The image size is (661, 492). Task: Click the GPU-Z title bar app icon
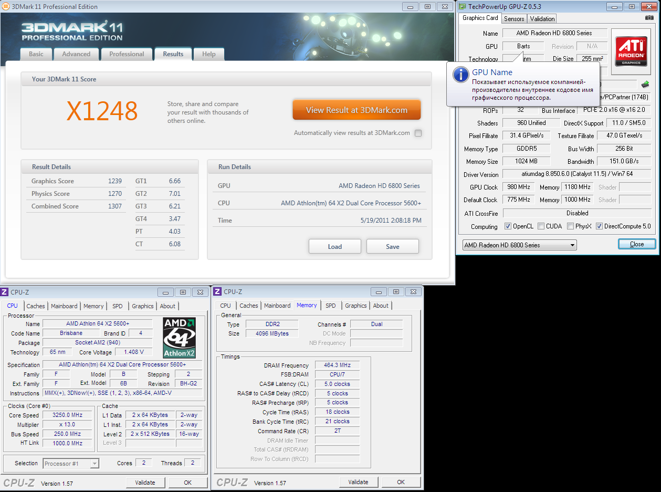pyautogui.click(x=462, y=6)
